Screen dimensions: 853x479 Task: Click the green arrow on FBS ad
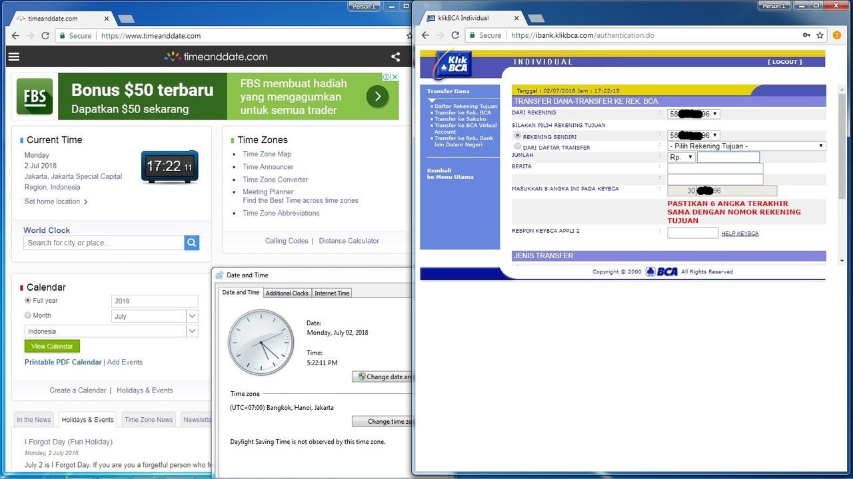(377, 96)
